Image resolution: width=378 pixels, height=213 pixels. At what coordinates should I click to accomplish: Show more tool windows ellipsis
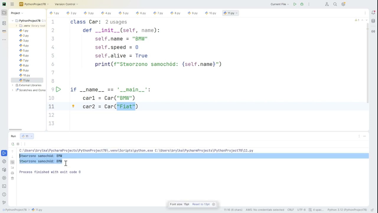pos(4,39)
